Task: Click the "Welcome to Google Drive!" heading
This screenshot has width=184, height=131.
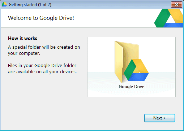Action: 41,18
